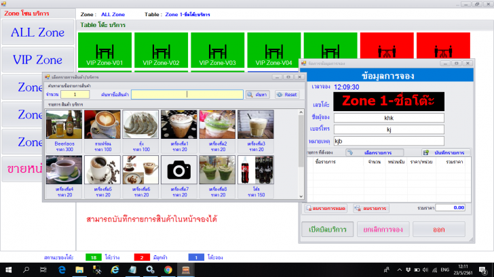Viewport: 494px width, 277px height.
Task: Pick the เครื่องดื่ม7 camera placeholder product
Action: (179, 170)
